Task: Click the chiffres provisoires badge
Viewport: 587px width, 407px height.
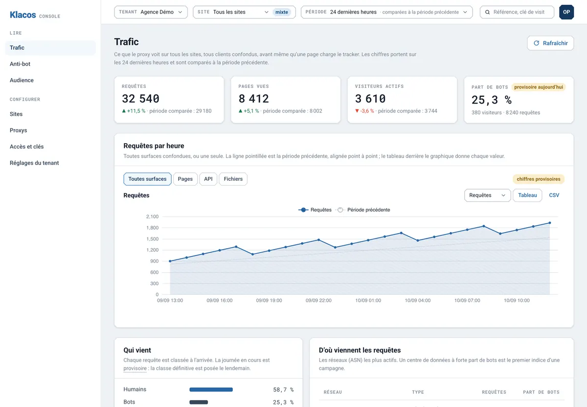Action: pos(539,179)
